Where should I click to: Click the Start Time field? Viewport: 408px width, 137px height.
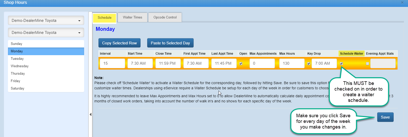coord(140,63)
